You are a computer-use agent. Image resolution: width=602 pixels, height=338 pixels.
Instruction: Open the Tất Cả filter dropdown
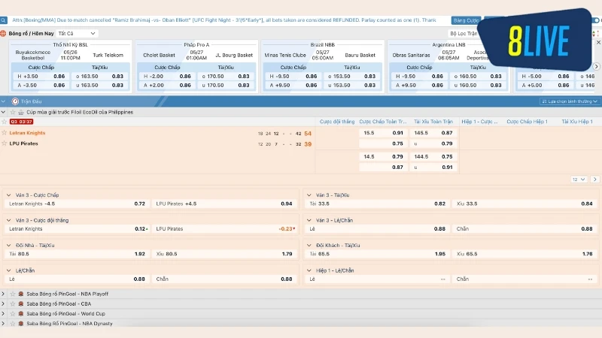pos(78,34)
